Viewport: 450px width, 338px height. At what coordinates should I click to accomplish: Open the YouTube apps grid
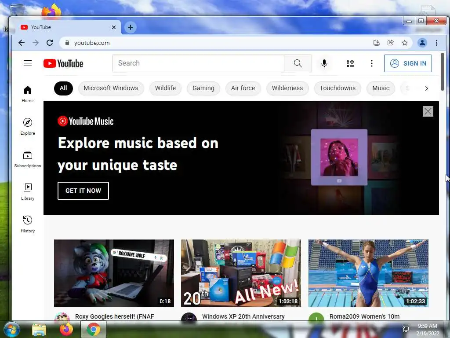point(350,63)
